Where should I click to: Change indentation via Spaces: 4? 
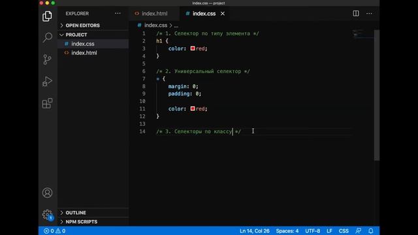[x=287, y=231]
